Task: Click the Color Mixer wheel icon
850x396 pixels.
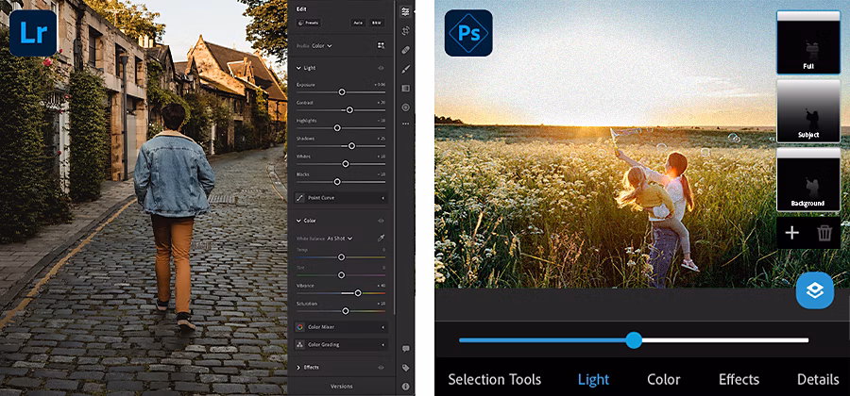Action: pos(299,327)
